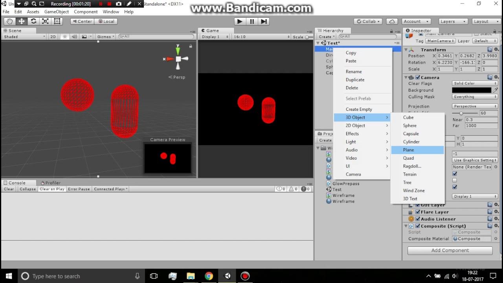The width and height of the screenshot is (503, 283).
Task: Toggle 2D mode in Scene view
Action: point(53,37)
